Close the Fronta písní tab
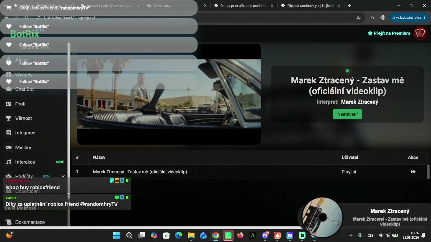 (x=272, y=6)
